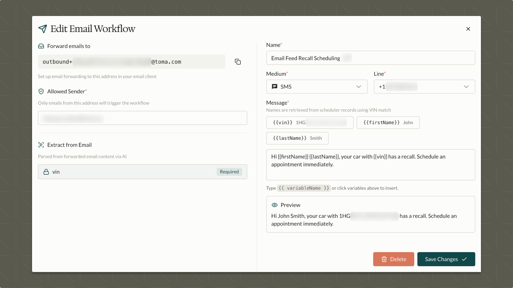Insert the {{lastName}} variable chip

pyautogui.click(x=297, y=138)
